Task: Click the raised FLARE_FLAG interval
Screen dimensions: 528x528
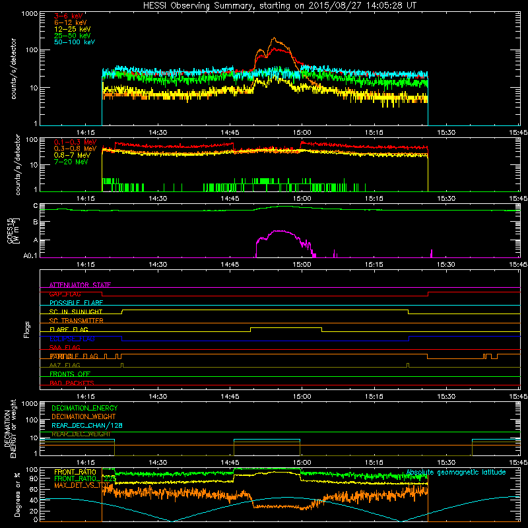Action: [x=286, y=327]
